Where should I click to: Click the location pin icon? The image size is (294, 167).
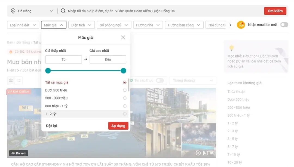click(x=13, y=11)
